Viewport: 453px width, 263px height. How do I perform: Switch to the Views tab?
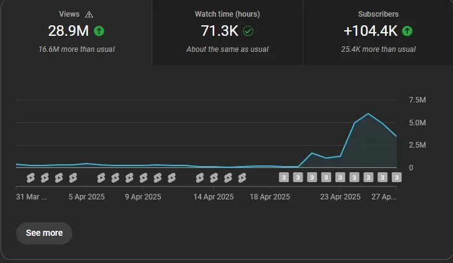[x=75, y=32]
